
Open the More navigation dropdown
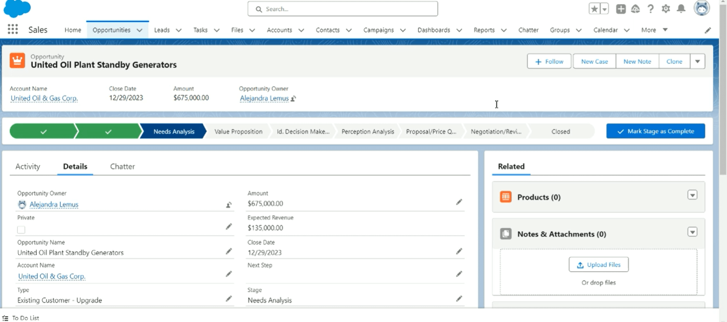click(x=654, y=30)
